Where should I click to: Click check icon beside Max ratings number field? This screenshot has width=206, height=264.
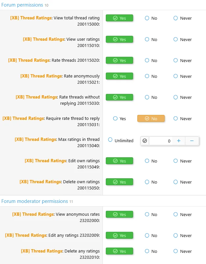145,141
